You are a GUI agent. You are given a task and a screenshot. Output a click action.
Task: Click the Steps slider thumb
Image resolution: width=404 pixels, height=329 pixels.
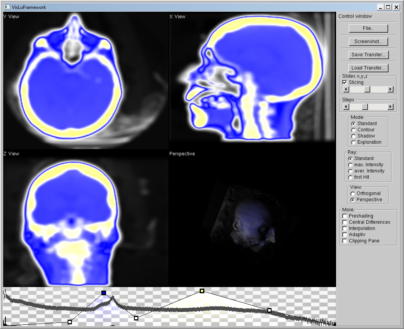coord(364,106)
